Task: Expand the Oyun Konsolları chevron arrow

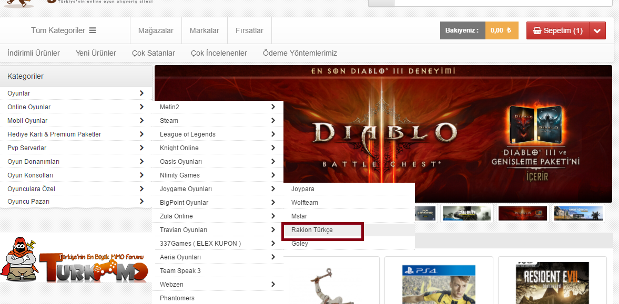Action: point(141,175)
